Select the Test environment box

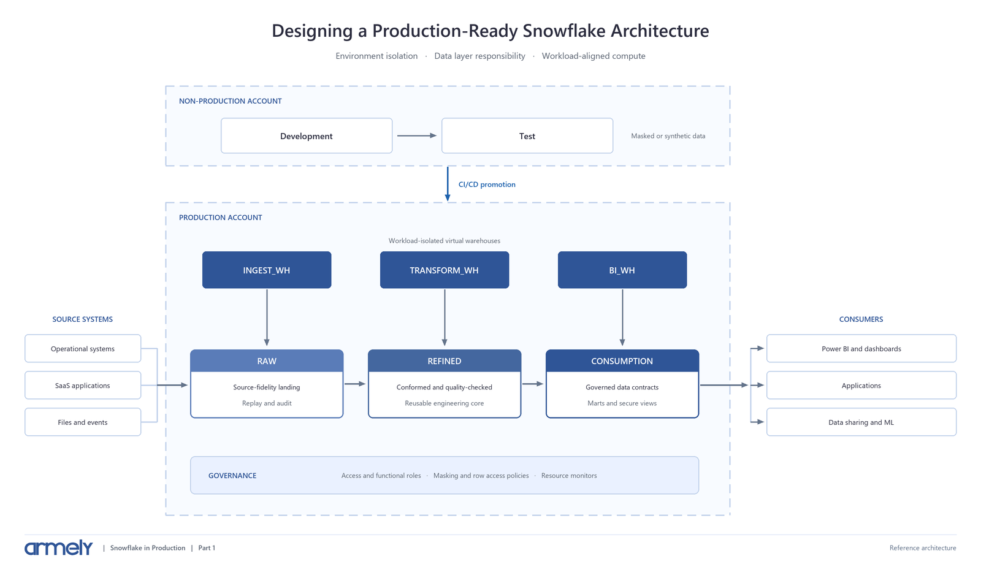click(527, 135)
